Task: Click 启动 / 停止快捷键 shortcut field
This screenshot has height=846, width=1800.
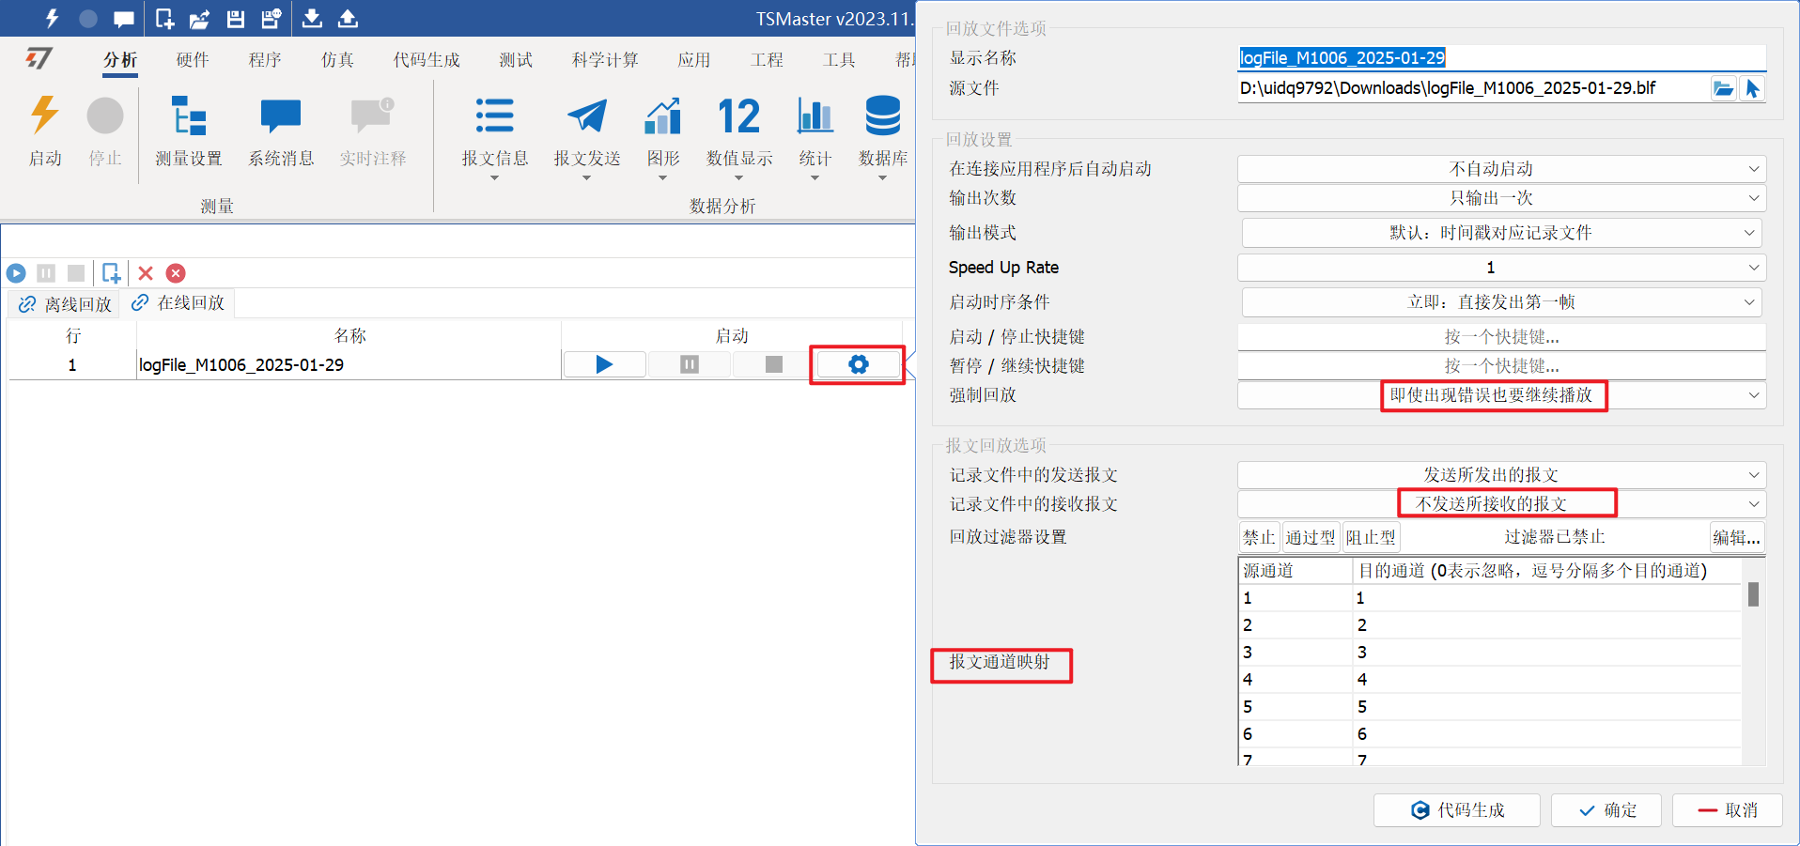Action: click(x=1501, y=337)
